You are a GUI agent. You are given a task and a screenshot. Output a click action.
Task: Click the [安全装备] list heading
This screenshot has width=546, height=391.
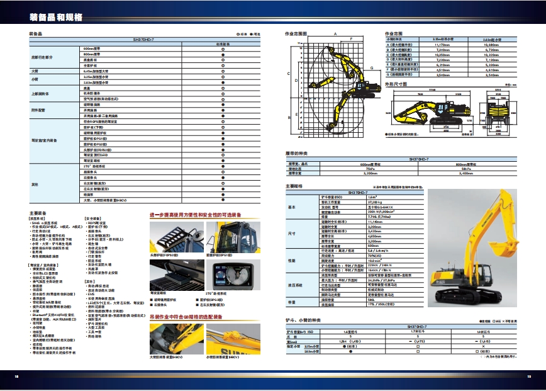[x=93, y=218]
